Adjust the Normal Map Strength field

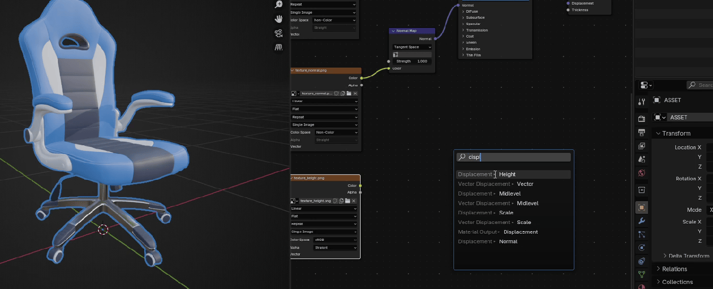tap(412, 61)
